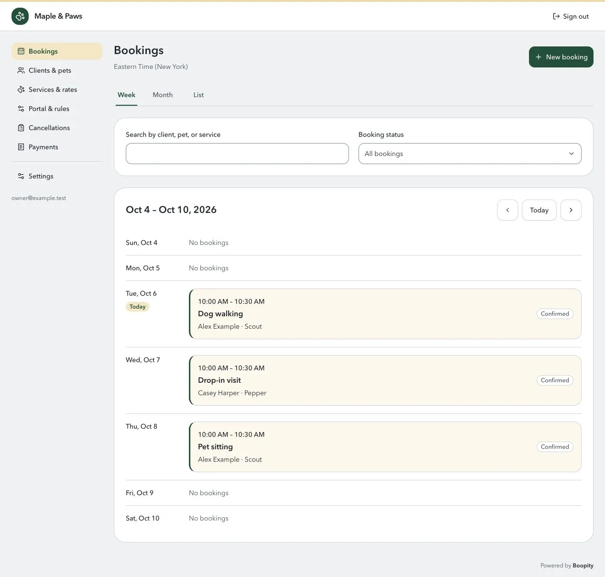Image resolution: width=605 pixels, height=577 pixels.
Task: Click the Maple & Paws paw logo
Action: [x=20, y=16]
